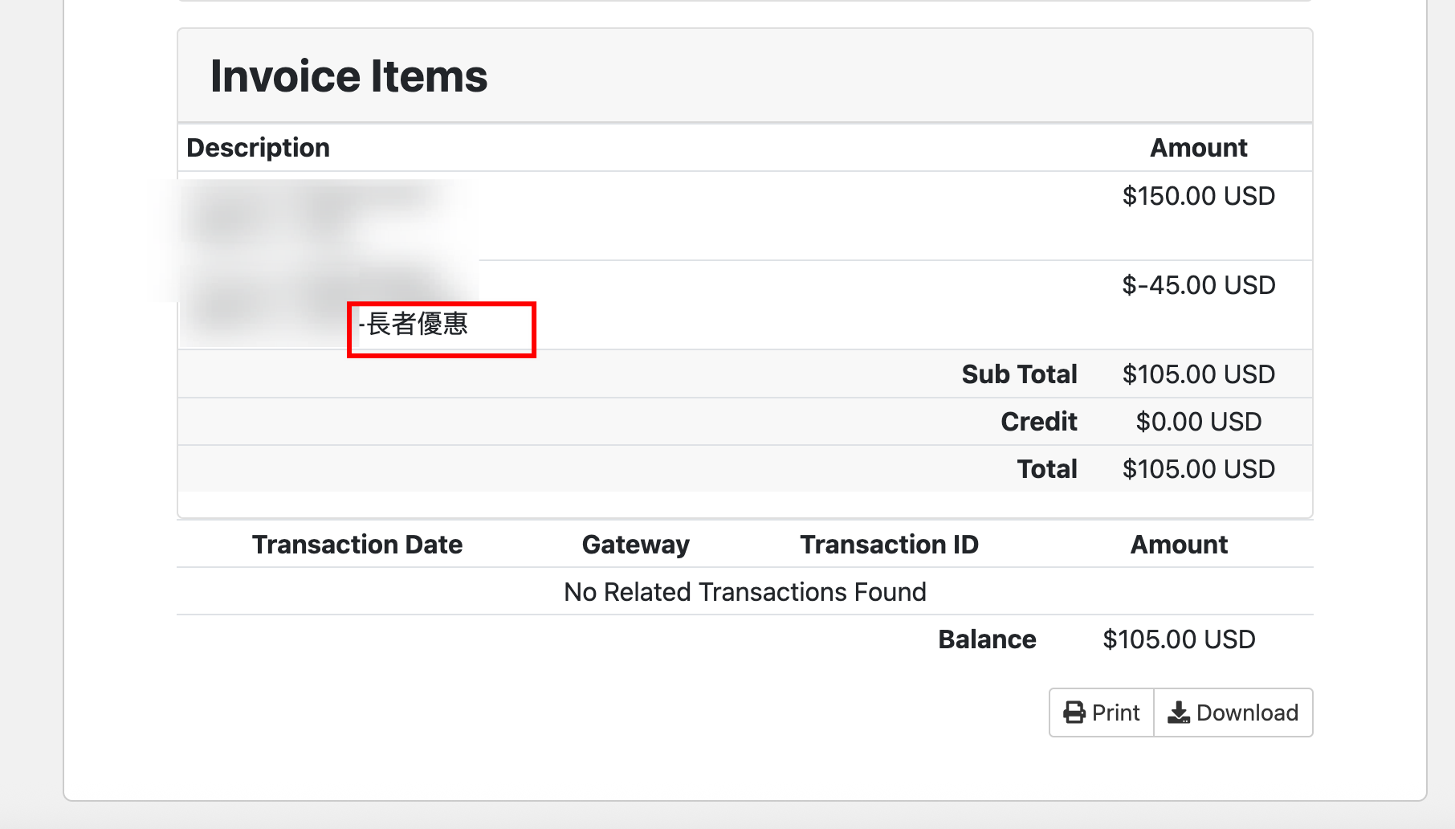Viewport: 1455px width, 829px height.
Task: Click the Total row label
Action: tap(1046, 469)
